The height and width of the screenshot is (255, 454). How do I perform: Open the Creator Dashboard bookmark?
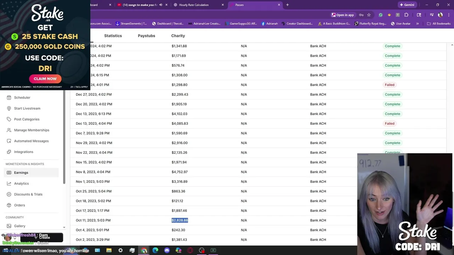(x=297, y=24)
